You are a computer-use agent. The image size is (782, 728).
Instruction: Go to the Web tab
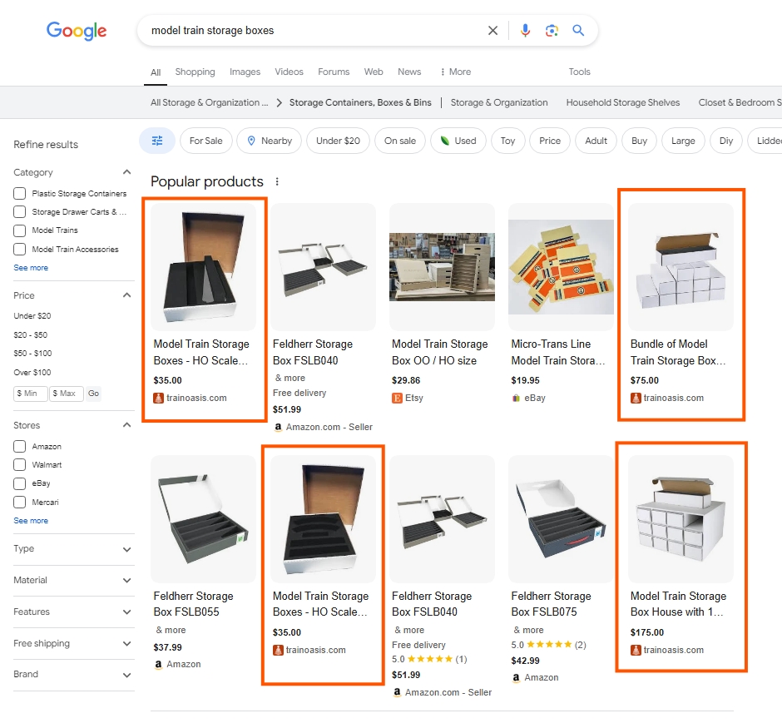click(374, 72)
